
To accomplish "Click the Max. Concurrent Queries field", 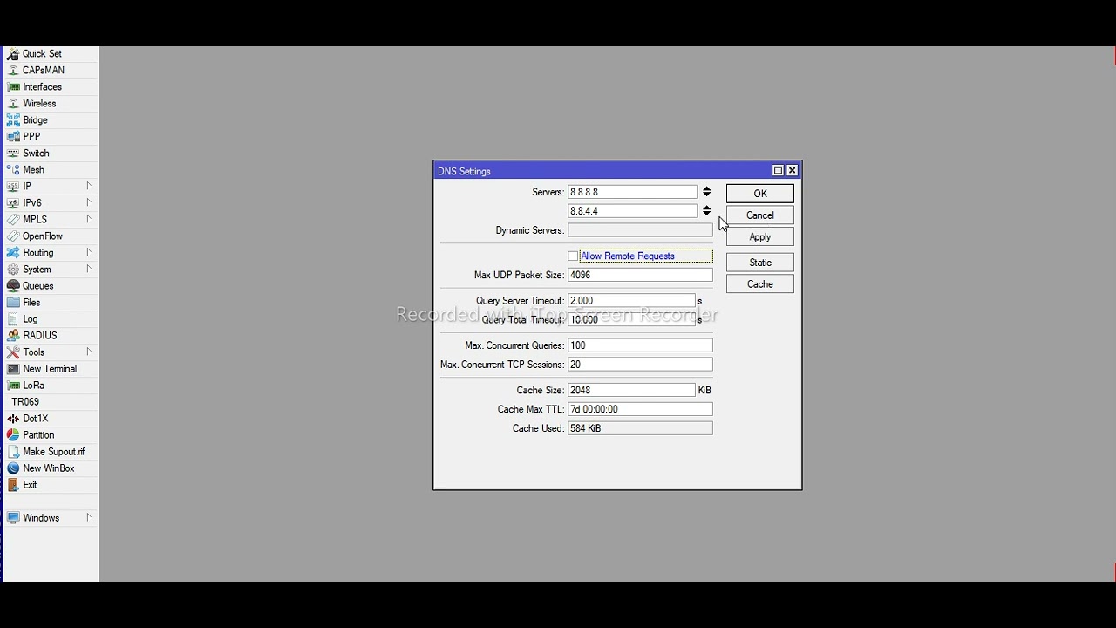I will pyautogui.click(x=640, y=345).
